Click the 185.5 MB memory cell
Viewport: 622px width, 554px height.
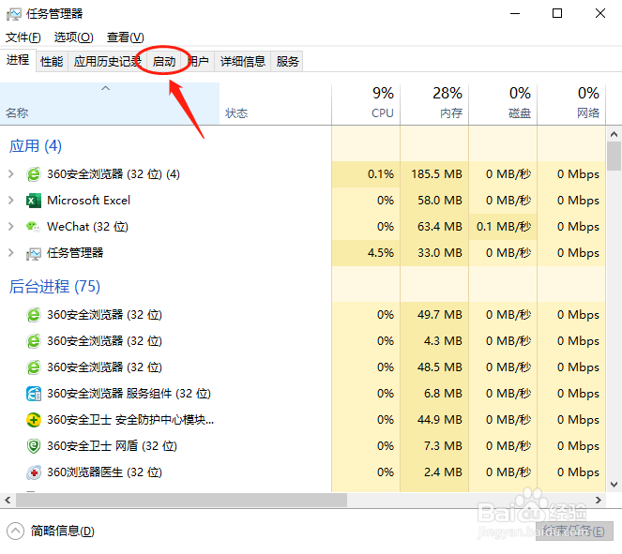click(434, 174)
